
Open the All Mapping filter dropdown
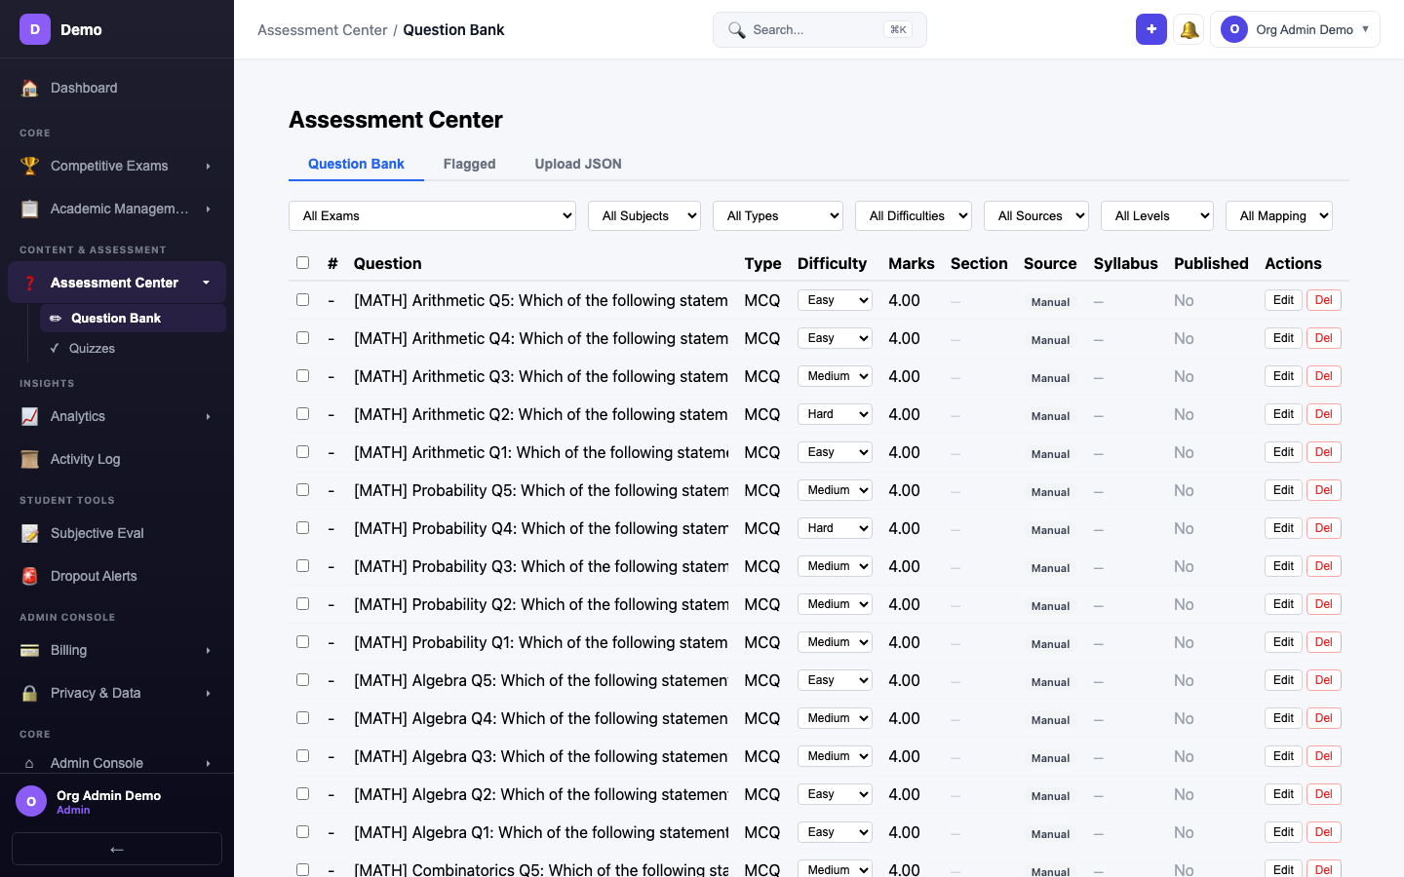[x=1279, y=215]
